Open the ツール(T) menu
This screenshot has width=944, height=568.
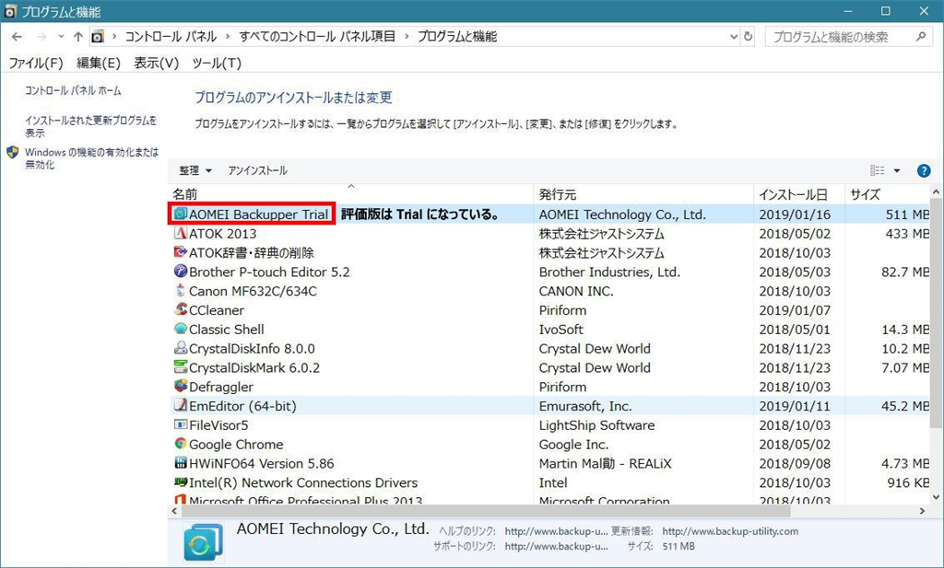click(x=217, y=64)
